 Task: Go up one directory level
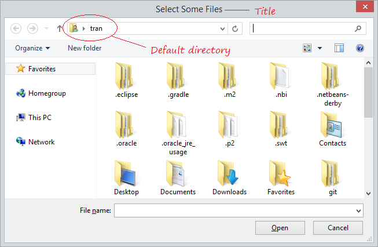click(x=59, y=28)
